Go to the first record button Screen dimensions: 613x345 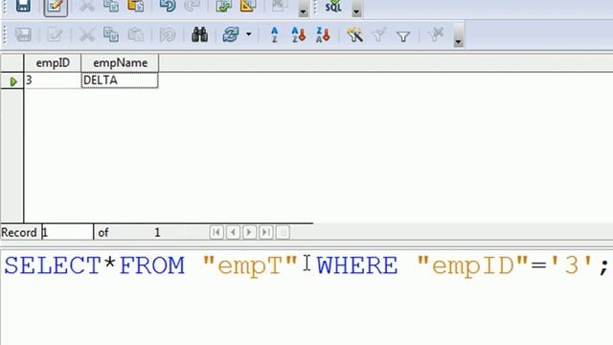pos(216,232)
